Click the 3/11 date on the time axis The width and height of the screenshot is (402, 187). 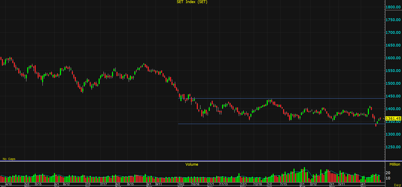pyautogui.click(x=342, y=184)
